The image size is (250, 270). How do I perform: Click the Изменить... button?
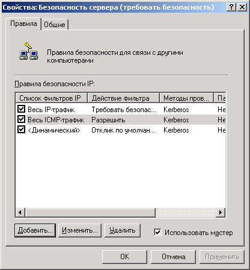(x=80, y=230)
